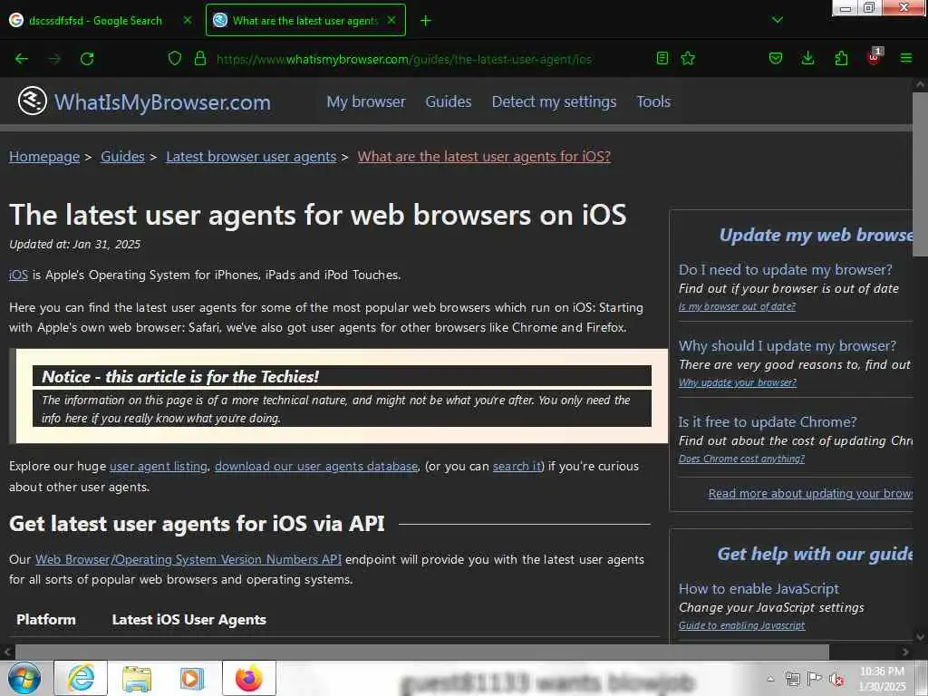Open Does Chrome cost anything link
The image size is (928, 696).
741,459
